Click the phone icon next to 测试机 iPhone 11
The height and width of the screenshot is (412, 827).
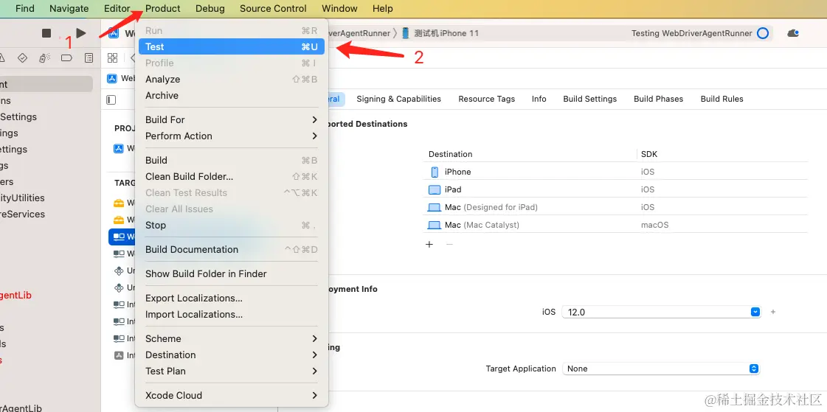(x=405, y=33)
